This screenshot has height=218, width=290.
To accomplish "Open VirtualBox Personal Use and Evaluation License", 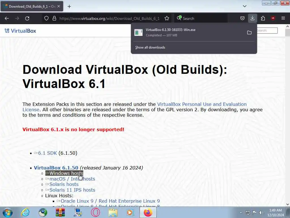I will click(x=135, y=107).
